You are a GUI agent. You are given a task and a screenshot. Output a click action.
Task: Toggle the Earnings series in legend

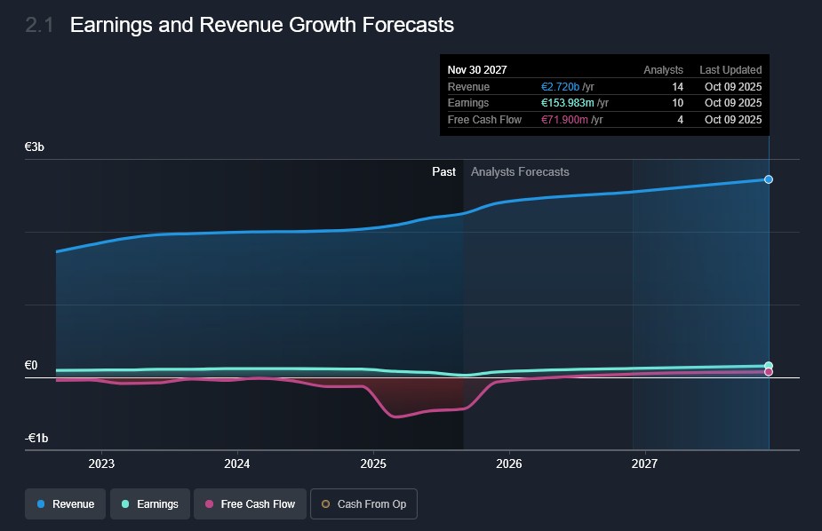[148, 504]
